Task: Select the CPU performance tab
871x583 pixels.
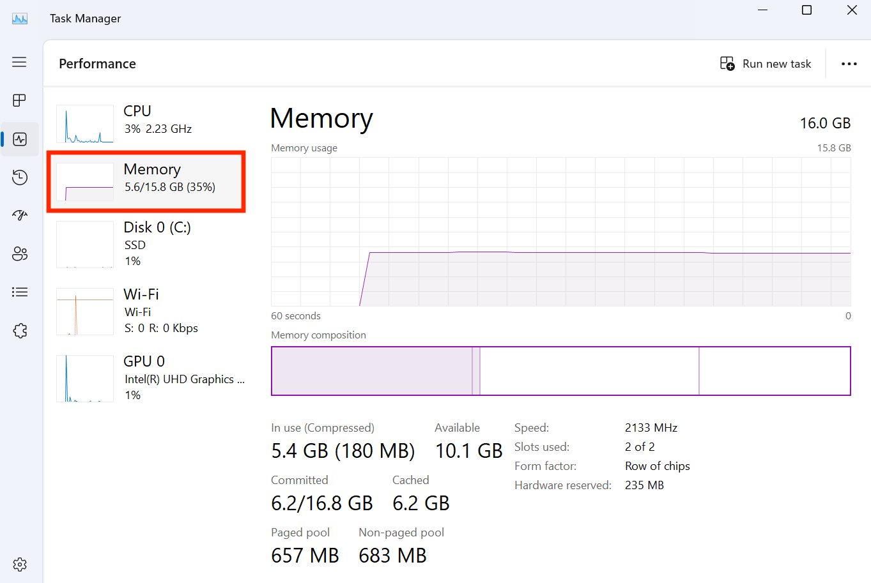Action: [x=146, y=119]
